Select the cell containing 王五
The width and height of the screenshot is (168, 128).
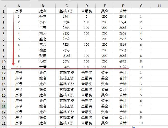click(43, 28)
